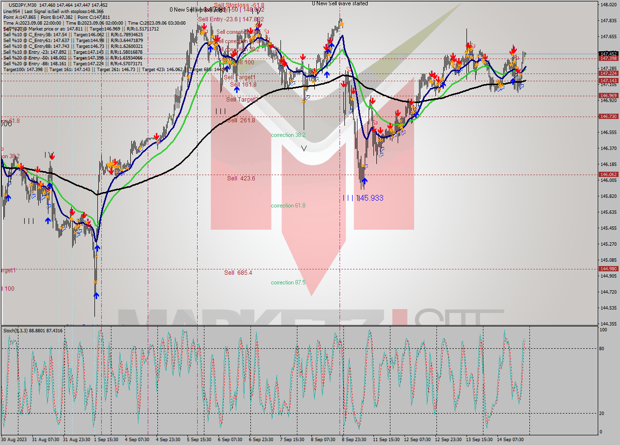Click the 145.450 price axis label
Image resolution: width=620 pixels, height=445 pixels.
tap(608, 228)
